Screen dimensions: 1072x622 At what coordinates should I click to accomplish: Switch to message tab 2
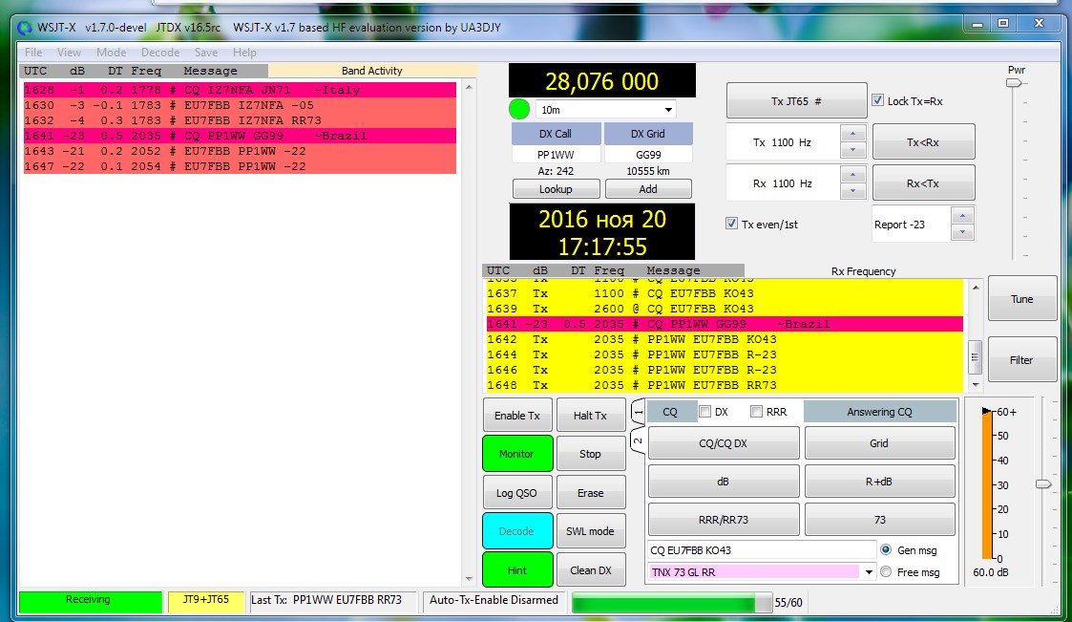click(x=637, y=441)
